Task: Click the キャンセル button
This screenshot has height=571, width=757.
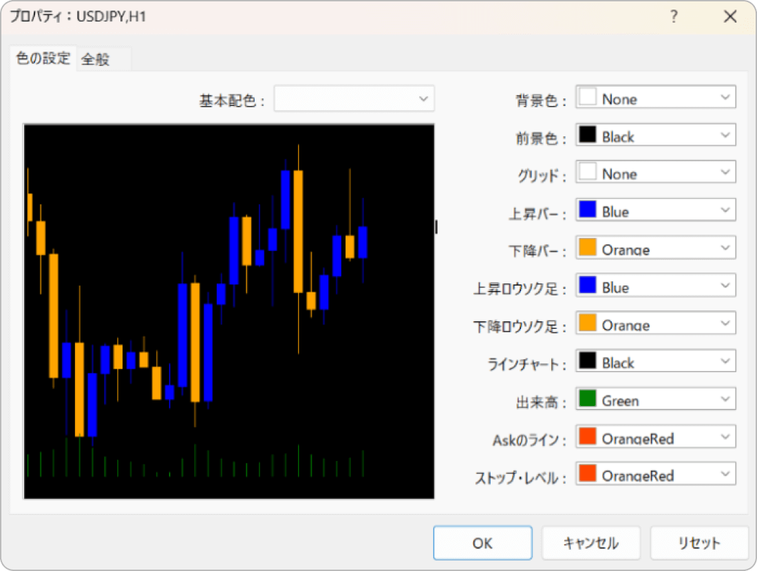Action: pos(591,543)
